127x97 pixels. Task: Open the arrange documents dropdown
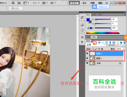(x=45, y=3)
